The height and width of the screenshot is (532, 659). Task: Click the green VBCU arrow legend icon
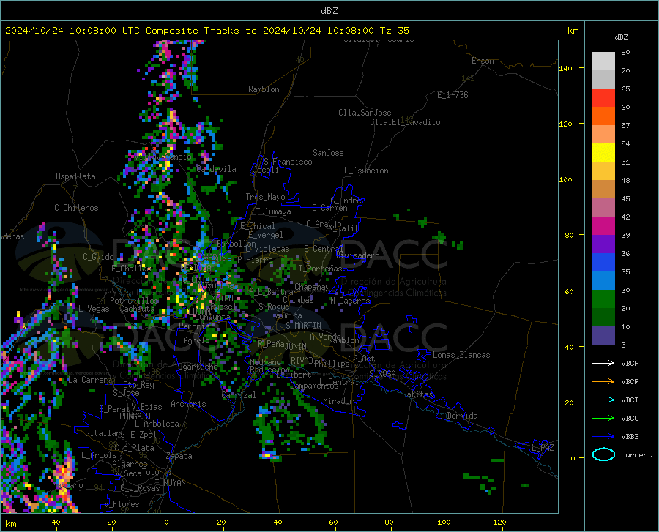pyautogui.click(x=603, y=419)
